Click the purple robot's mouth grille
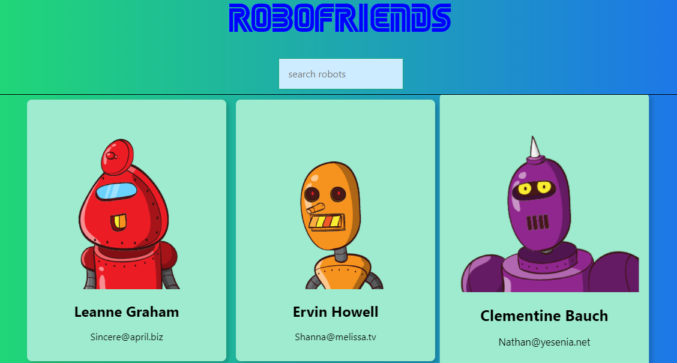The image size is (677, 363). (x=538, y=223)
